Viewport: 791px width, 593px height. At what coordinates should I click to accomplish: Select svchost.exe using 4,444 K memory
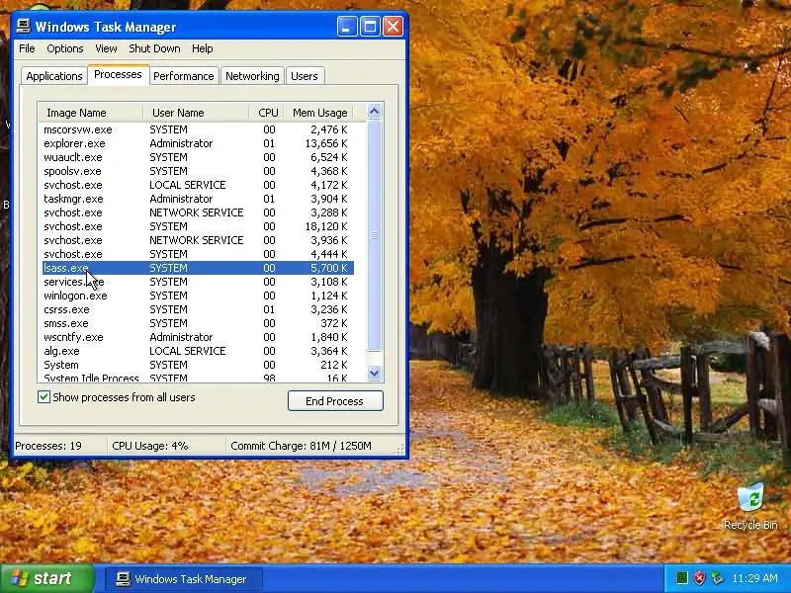[x=198, y=254]
